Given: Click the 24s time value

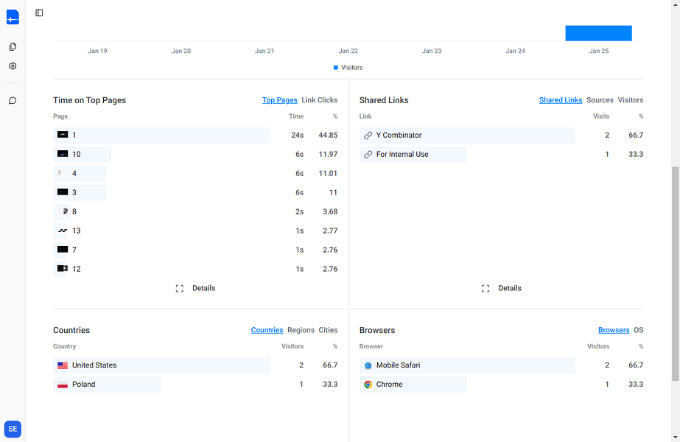Looking at the screenshot, I should [x=297, y=136].
